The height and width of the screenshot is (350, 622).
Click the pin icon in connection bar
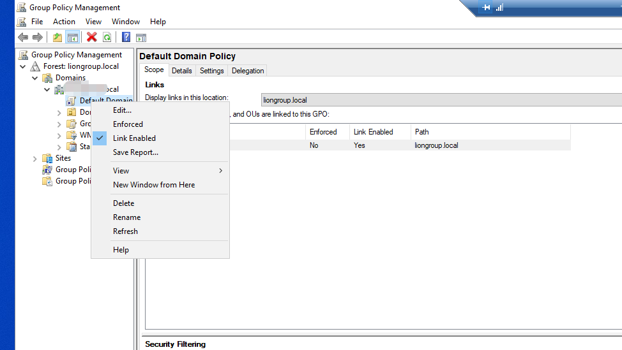486,7
